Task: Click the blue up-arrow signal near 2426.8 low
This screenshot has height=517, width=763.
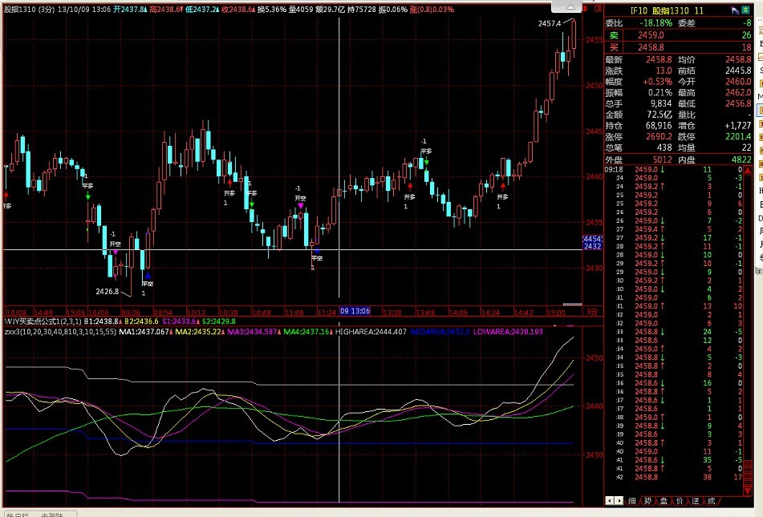Action: coord(148,276)
